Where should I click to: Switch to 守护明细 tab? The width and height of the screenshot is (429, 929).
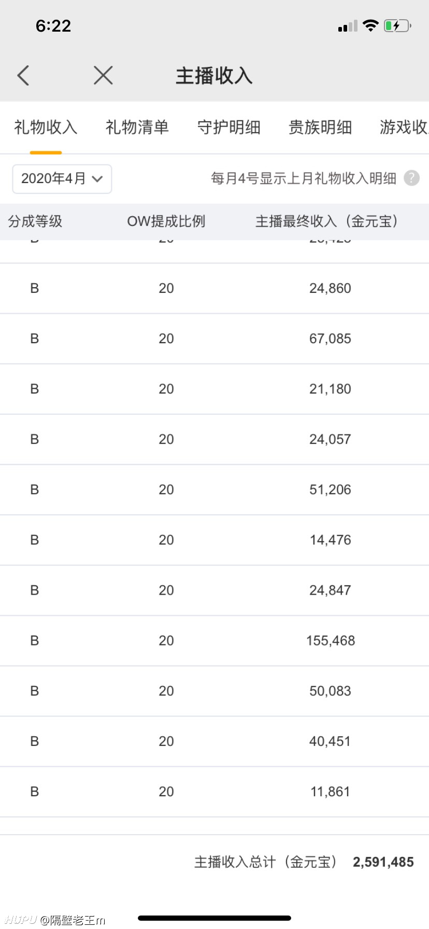coord(229,127)
